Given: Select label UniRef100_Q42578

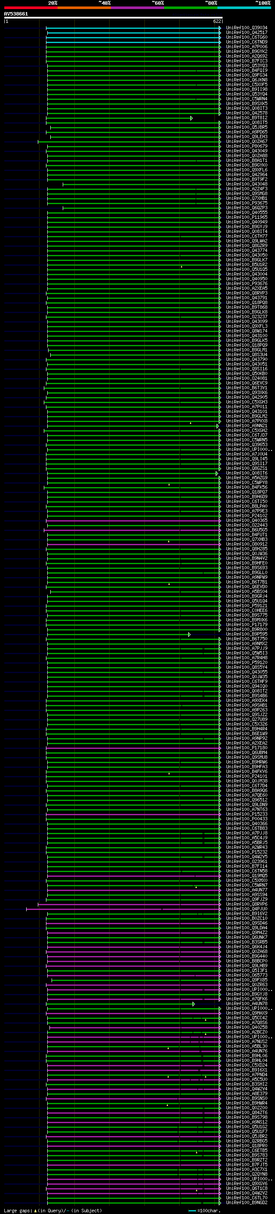Looking at the screenshot, I should (247, 113).
